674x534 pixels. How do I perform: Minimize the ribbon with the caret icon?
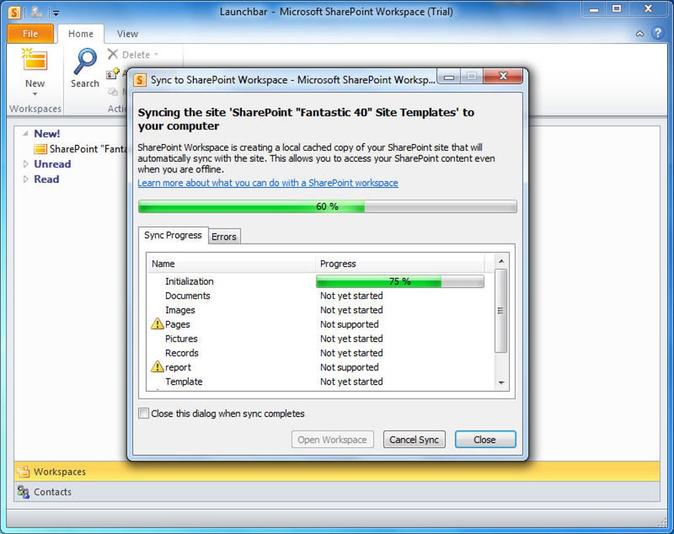(x=640, y=34)
